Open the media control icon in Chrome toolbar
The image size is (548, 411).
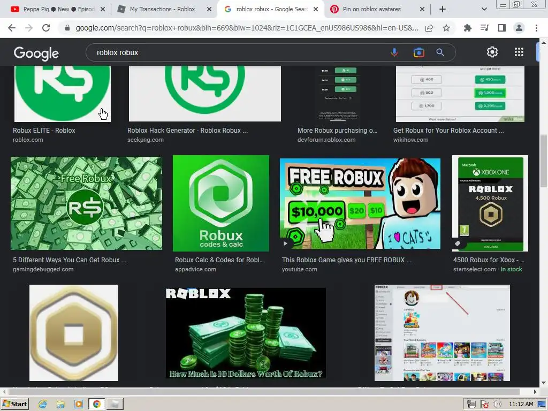click(484, 28)
